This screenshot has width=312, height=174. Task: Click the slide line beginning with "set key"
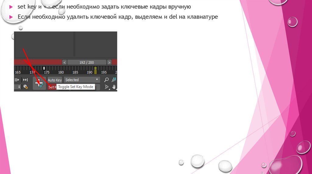point(104,7)
